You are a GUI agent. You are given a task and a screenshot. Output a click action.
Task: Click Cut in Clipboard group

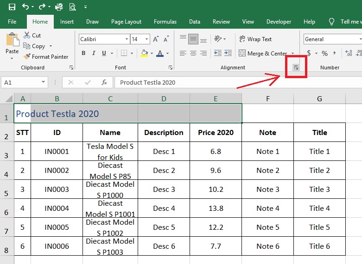tap(32, 35)
